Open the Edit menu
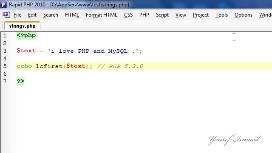 [x=32, y=15]
